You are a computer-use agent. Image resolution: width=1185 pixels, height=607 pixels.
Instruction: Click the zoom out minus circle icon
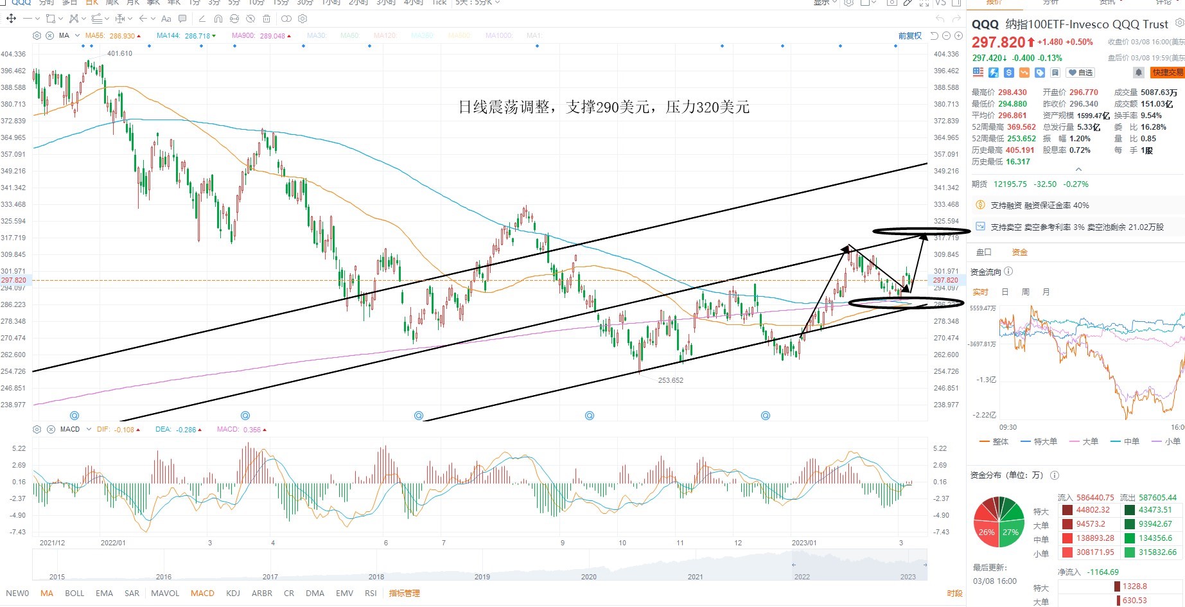click(x=947, y=36)
